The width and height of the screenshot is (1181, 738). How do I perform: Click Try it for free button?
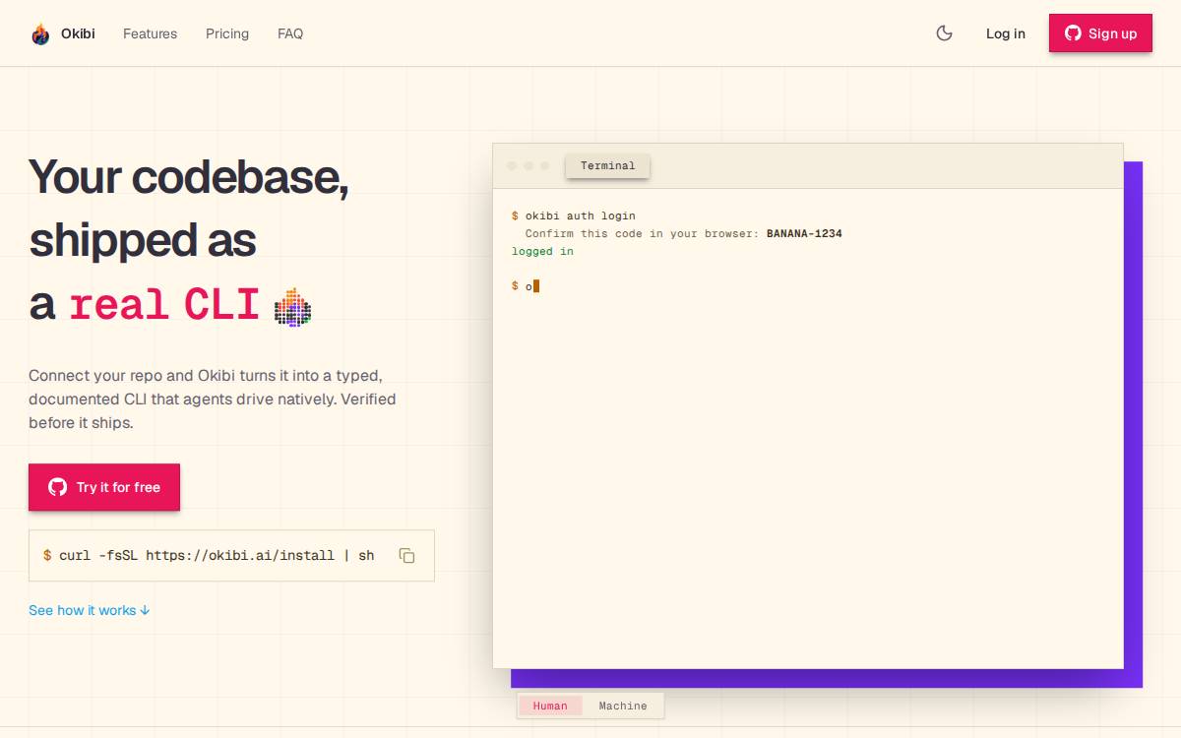click(104, 487)
